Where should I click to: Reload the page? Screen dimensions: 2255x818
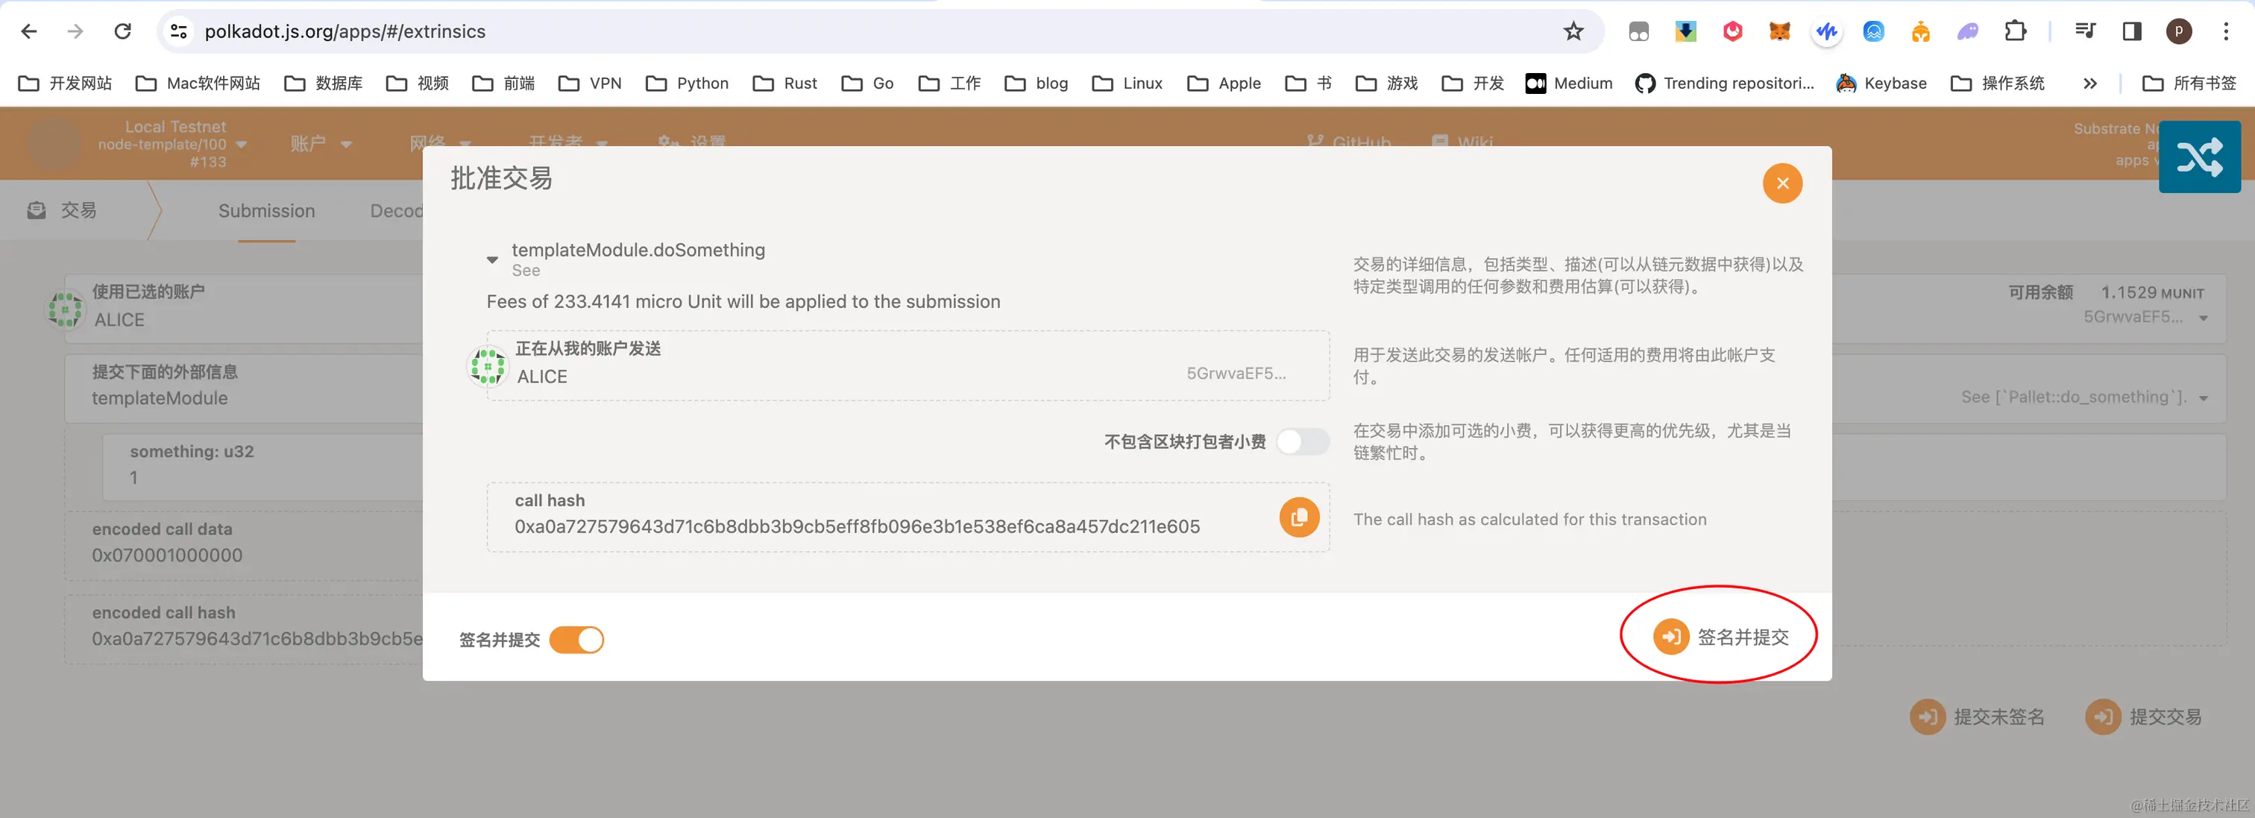click(x=122, y=31)
